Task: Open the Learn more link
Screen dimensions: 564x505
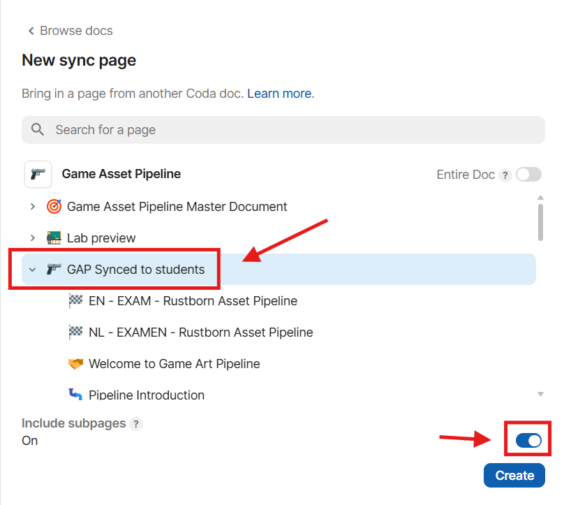Action: pyautogui.click(x=280, y=93)
